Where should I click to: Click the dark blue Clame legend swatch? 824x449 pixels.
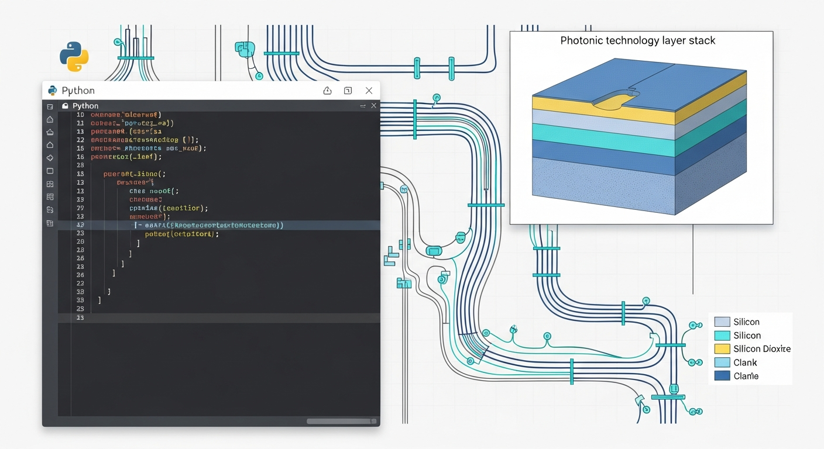(x=722, y=376)
